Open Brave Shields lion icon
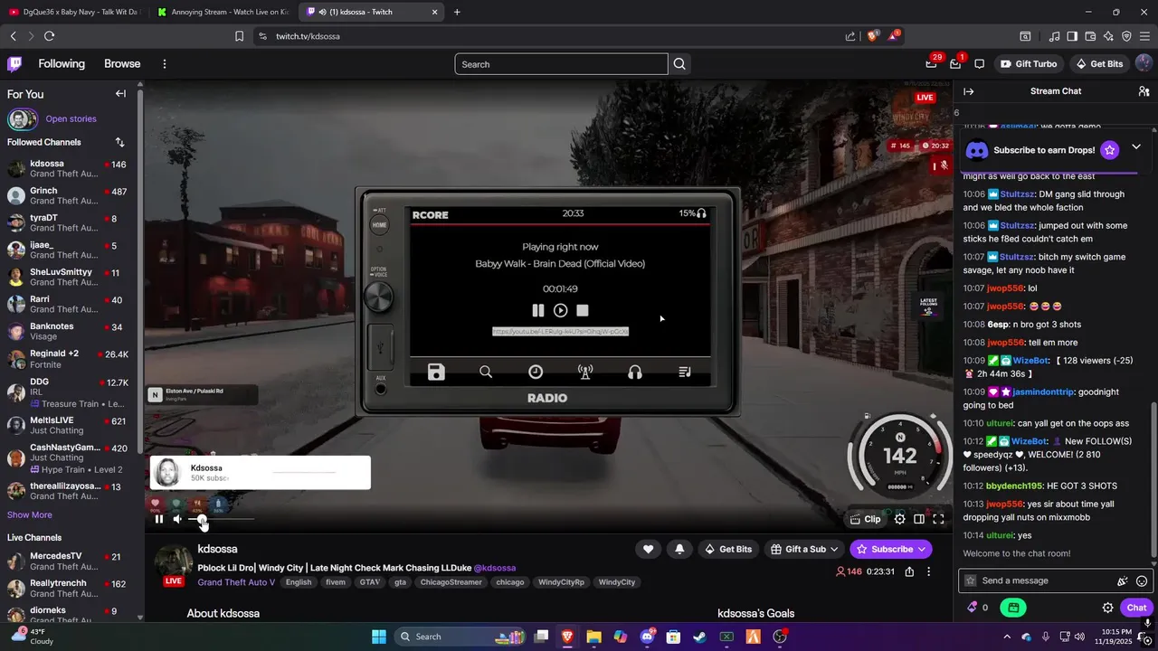Viewport: 1158px width, 651px height. click(873, 36)
